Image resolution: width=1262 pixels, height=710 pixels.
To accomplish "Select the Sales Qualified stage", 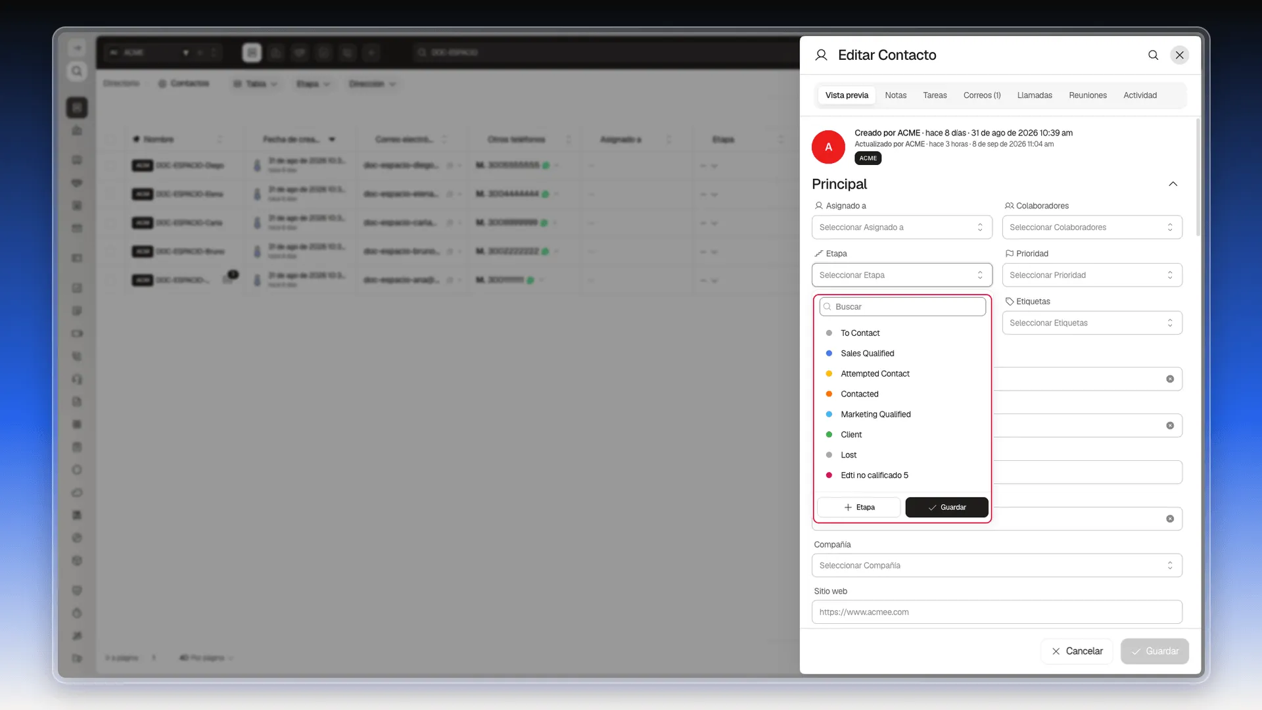I will pyautogui.click(x=902, y=354).
